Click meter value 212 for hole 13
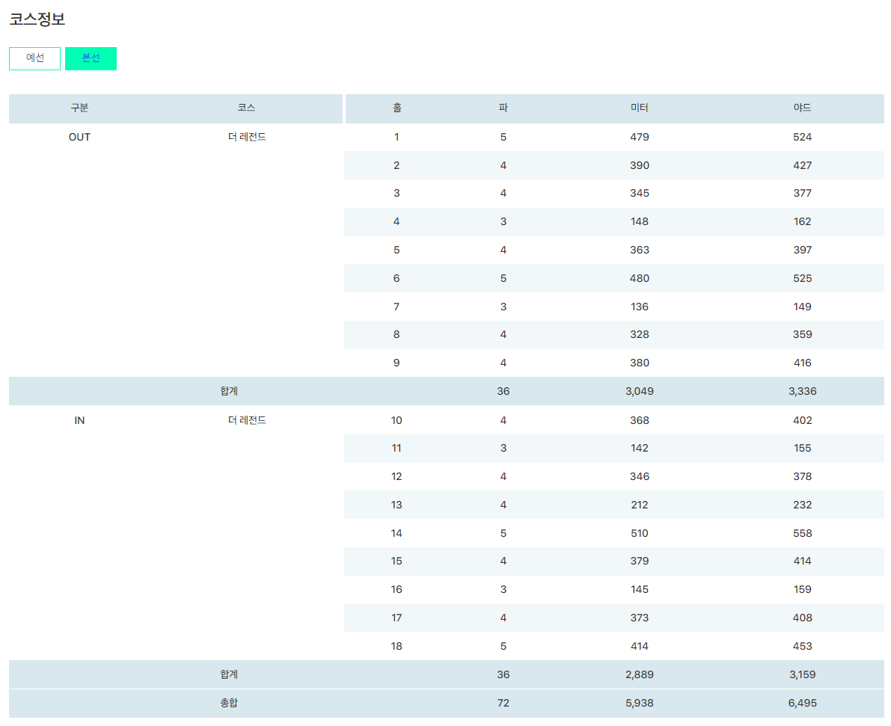 640,505
